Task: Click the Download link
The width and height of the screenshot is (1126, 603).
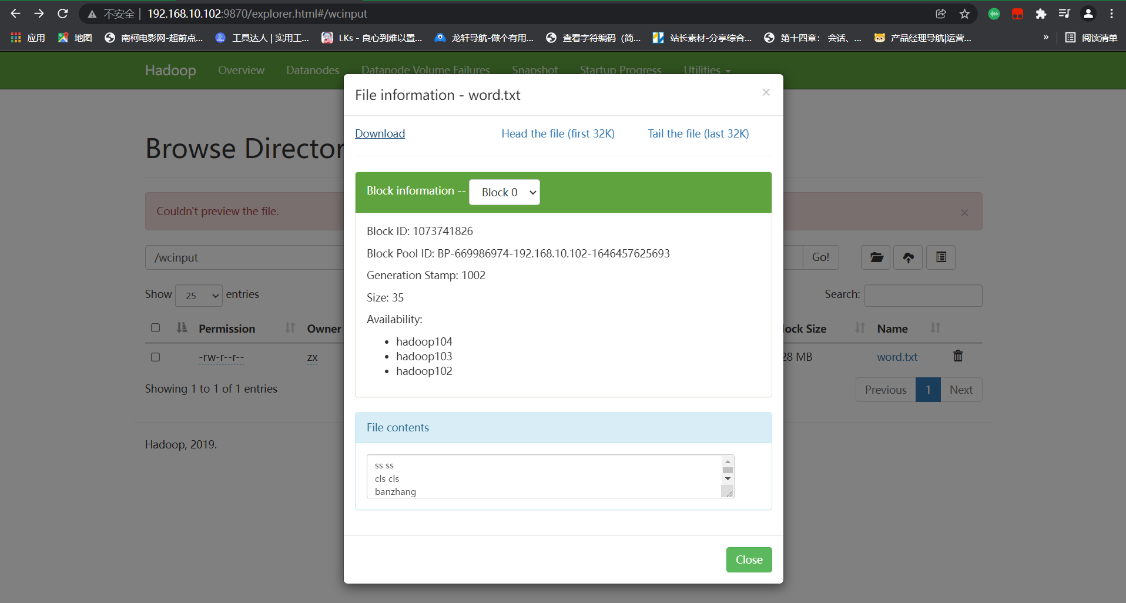Action: (380, 133)
